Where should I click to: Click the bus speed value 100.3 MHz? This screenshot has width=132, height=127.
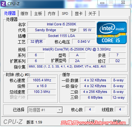[x=42, y=92]
